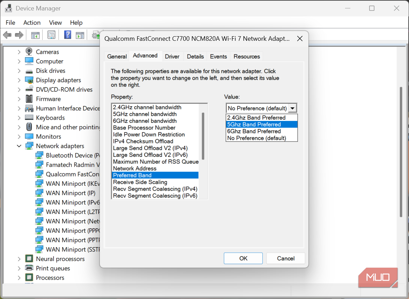Open the Value dropdown arrow
Screen dimensions: 409x299
(x=292, y=108)
